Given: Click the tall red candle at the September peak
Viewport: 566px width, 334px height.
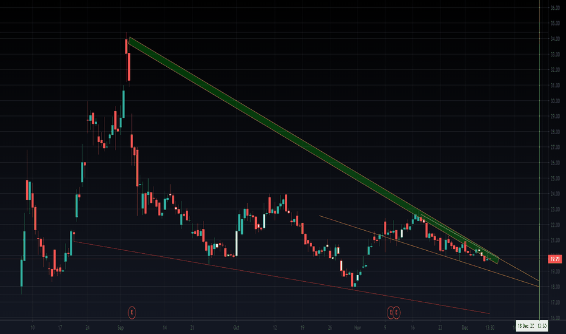Looking at the screenshot, I should pos(129,67).
